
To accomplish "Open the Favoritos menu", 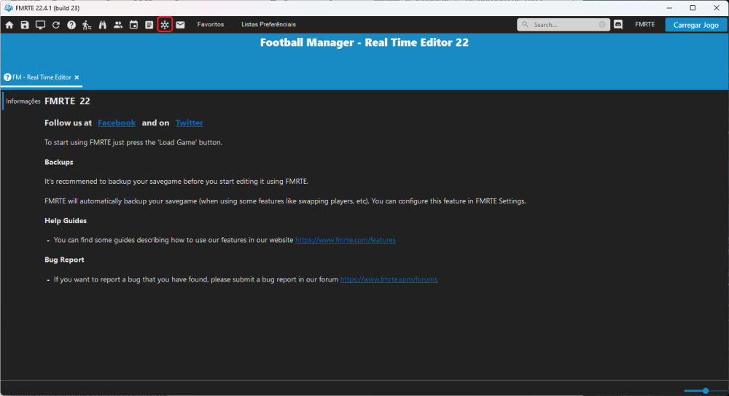I will coord(210,25).
